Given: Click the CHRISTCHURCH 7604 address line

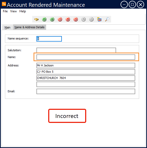Looking at the screenshot, I should click(x=86, y=78).
